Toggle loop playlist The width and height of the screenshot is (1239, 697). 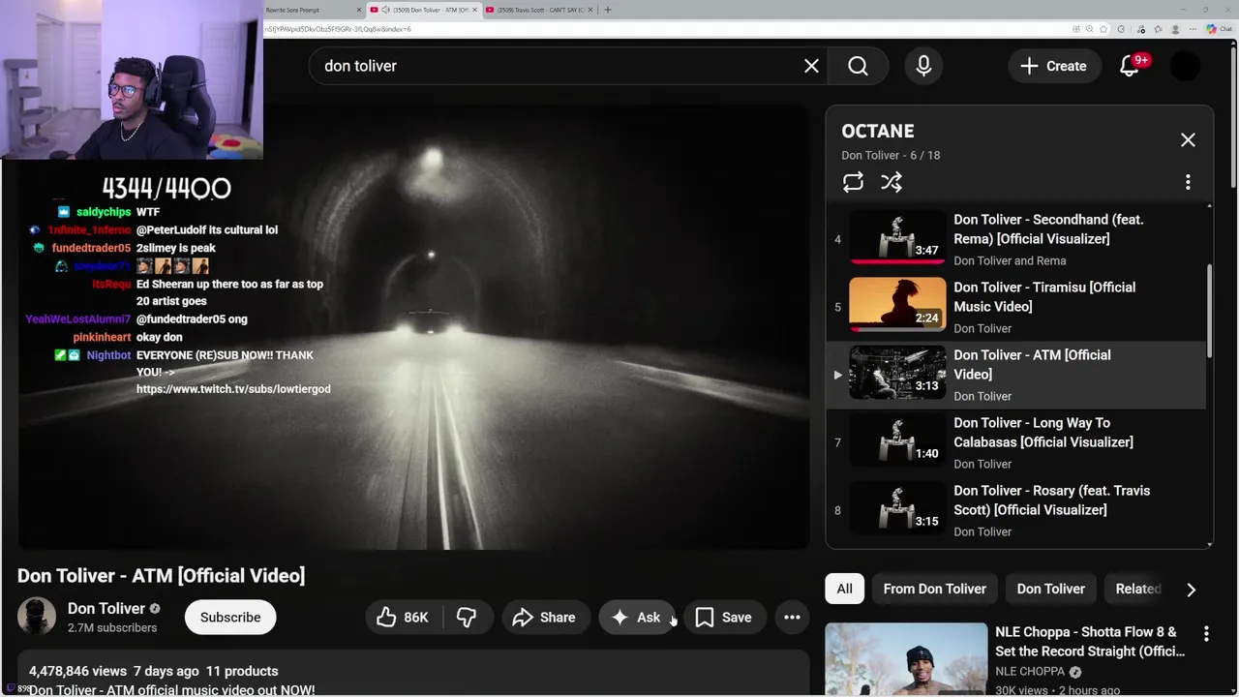pyautogui.click(x=853, y=182)
